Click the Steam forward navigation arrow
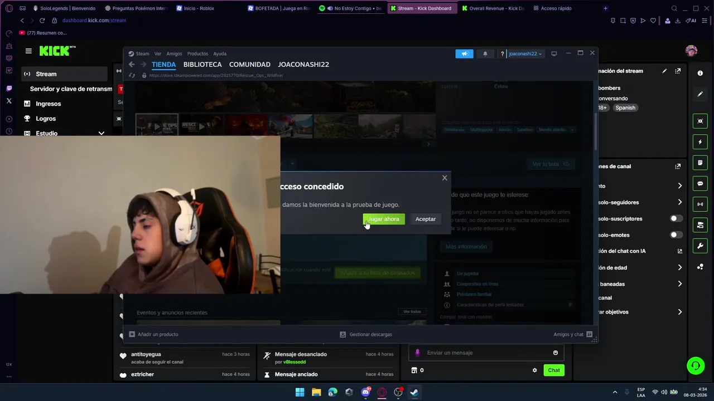The width and height of the screenshot is (714, 401). 143,65
